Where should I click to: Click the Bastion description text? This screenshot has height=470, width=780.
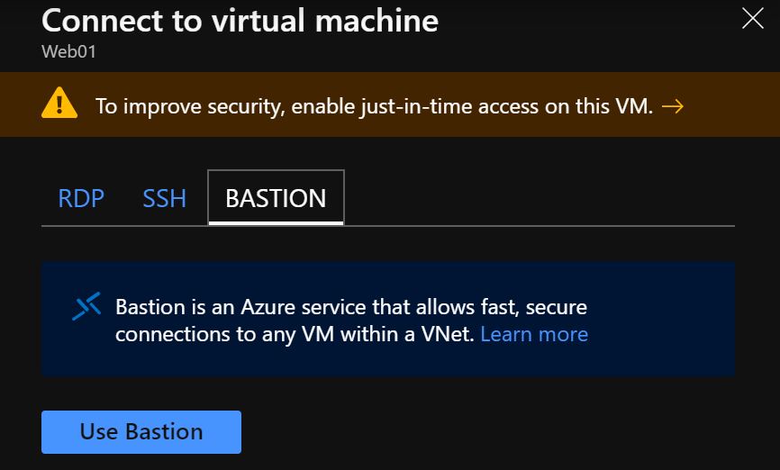pos(351,321)
